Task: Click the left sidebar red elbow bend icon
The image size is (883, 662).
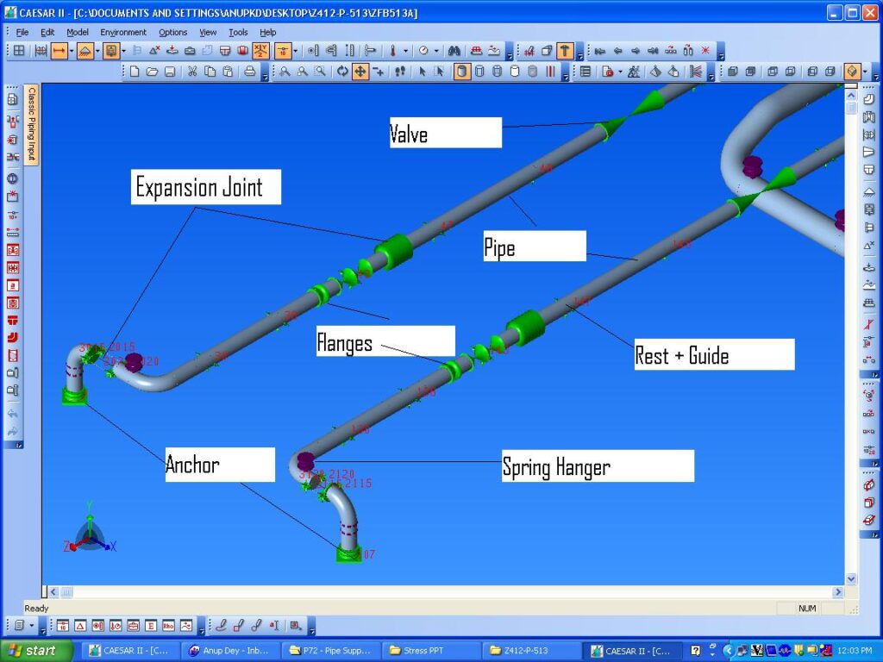Action: 12,338
